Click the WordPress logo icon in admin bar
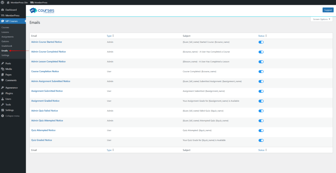 click(2, 2)
